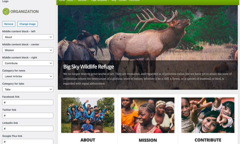Click the Change image button
Image resolution: width=240 pixels, height=144 pixels.
tap(28, 24)
